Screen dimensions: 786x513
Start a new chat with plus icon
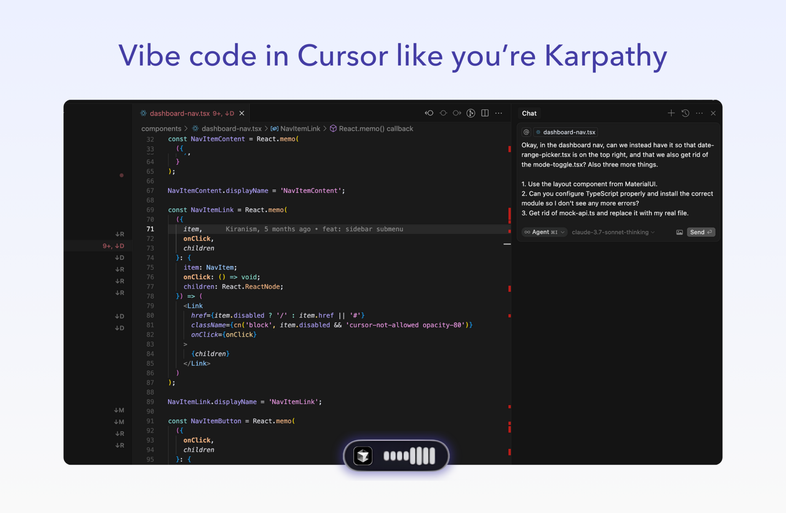coord(671,113)
